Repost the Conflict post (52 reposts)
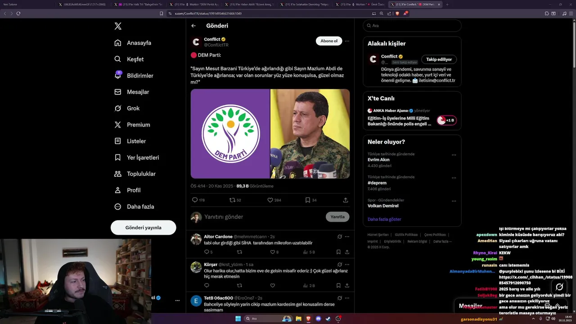This screenshot has width=576, height=324. pos(235,200)
